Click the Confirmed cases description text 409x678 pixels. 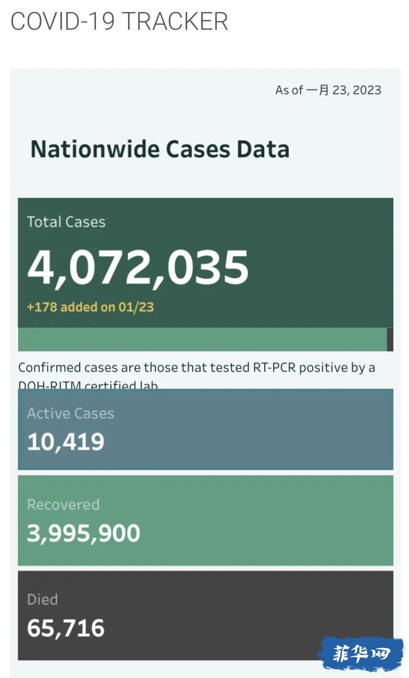click(197, 375)
